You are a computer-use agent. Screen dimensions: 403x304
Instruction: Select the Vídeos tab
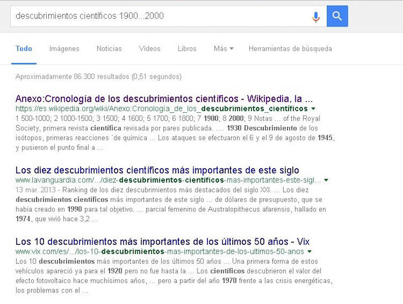coord(150,49)
